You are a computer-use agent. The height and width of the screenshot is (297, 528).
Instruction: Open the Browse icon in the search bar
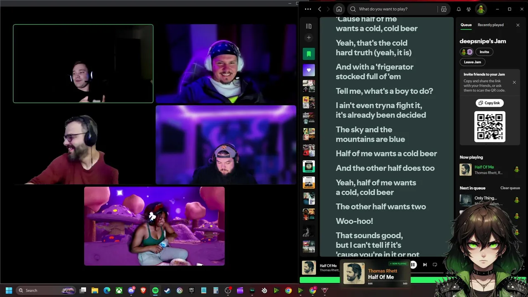click(x=444, y=9)
